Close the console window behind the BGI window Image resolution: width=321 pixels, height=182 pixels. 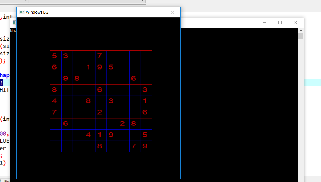pos(295,23)
